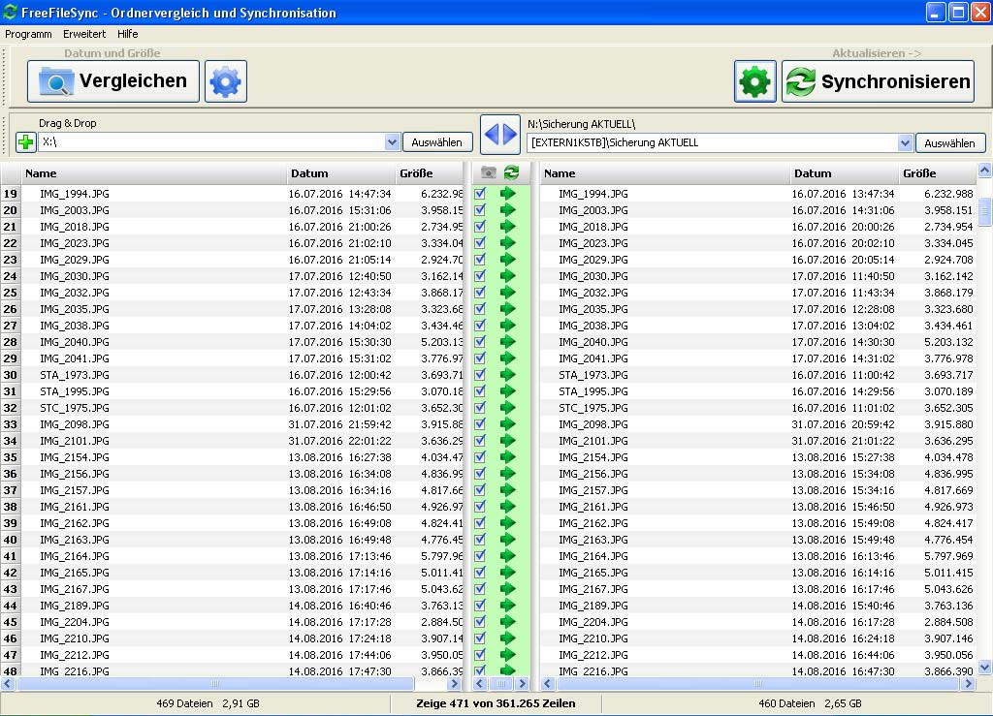Open the Hilfe menu

pyautogui.click(x=127, y=34)
